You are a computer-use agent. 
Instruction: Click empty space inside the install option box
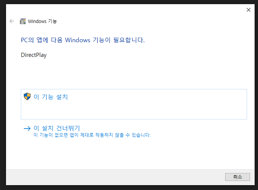click(151, 109)
